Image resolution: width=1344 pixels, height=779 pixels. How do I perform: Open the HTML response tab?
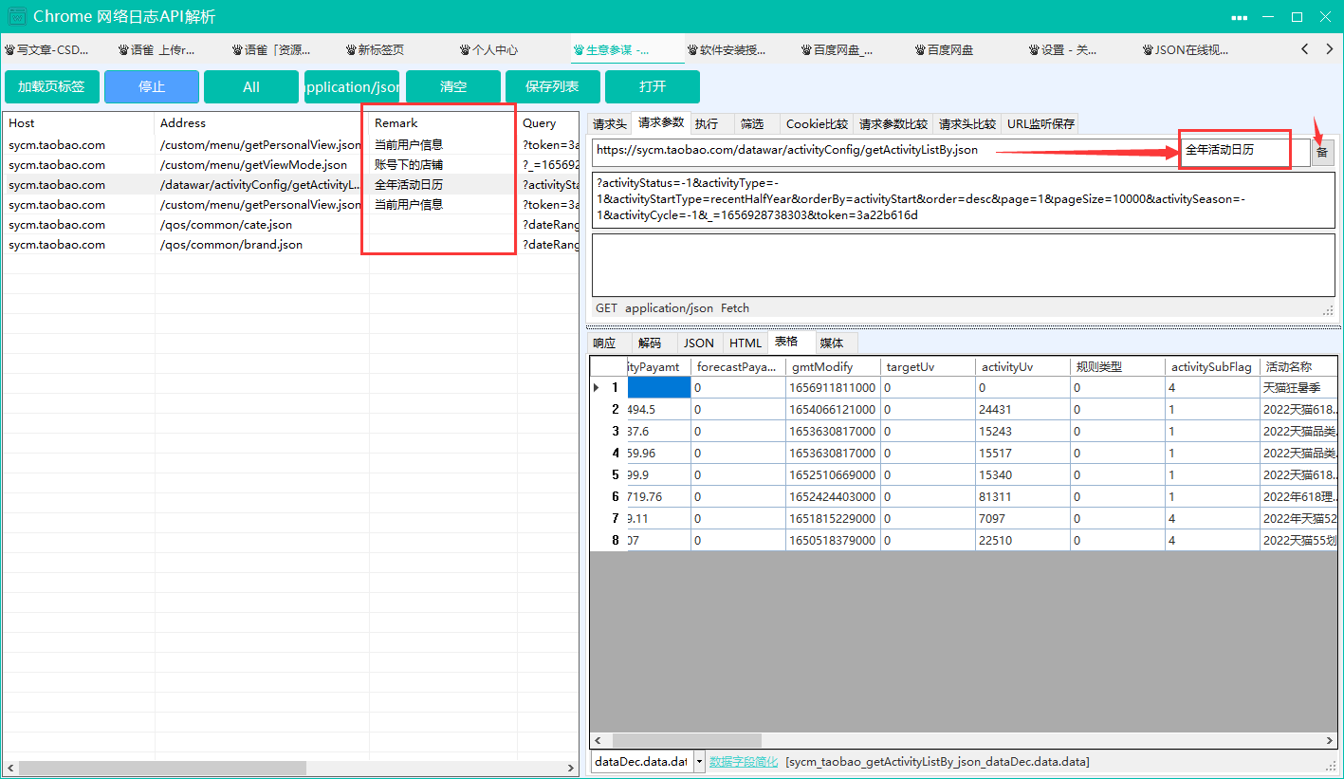[x=746, y=343]
